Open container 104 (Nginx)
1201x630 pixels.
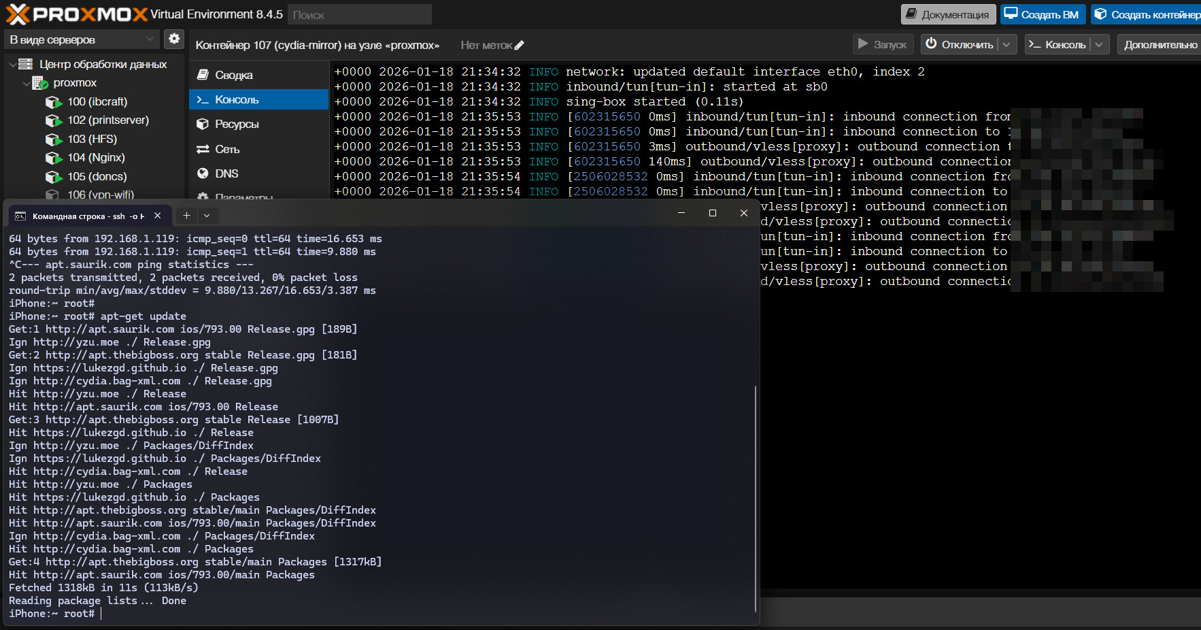(x=96, y=157)
